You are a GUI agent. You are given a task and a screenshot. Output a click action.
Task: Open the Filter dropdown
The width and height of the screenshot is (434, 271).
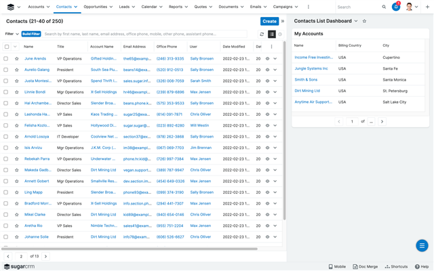pyautogui.click(x=12, y=34)
